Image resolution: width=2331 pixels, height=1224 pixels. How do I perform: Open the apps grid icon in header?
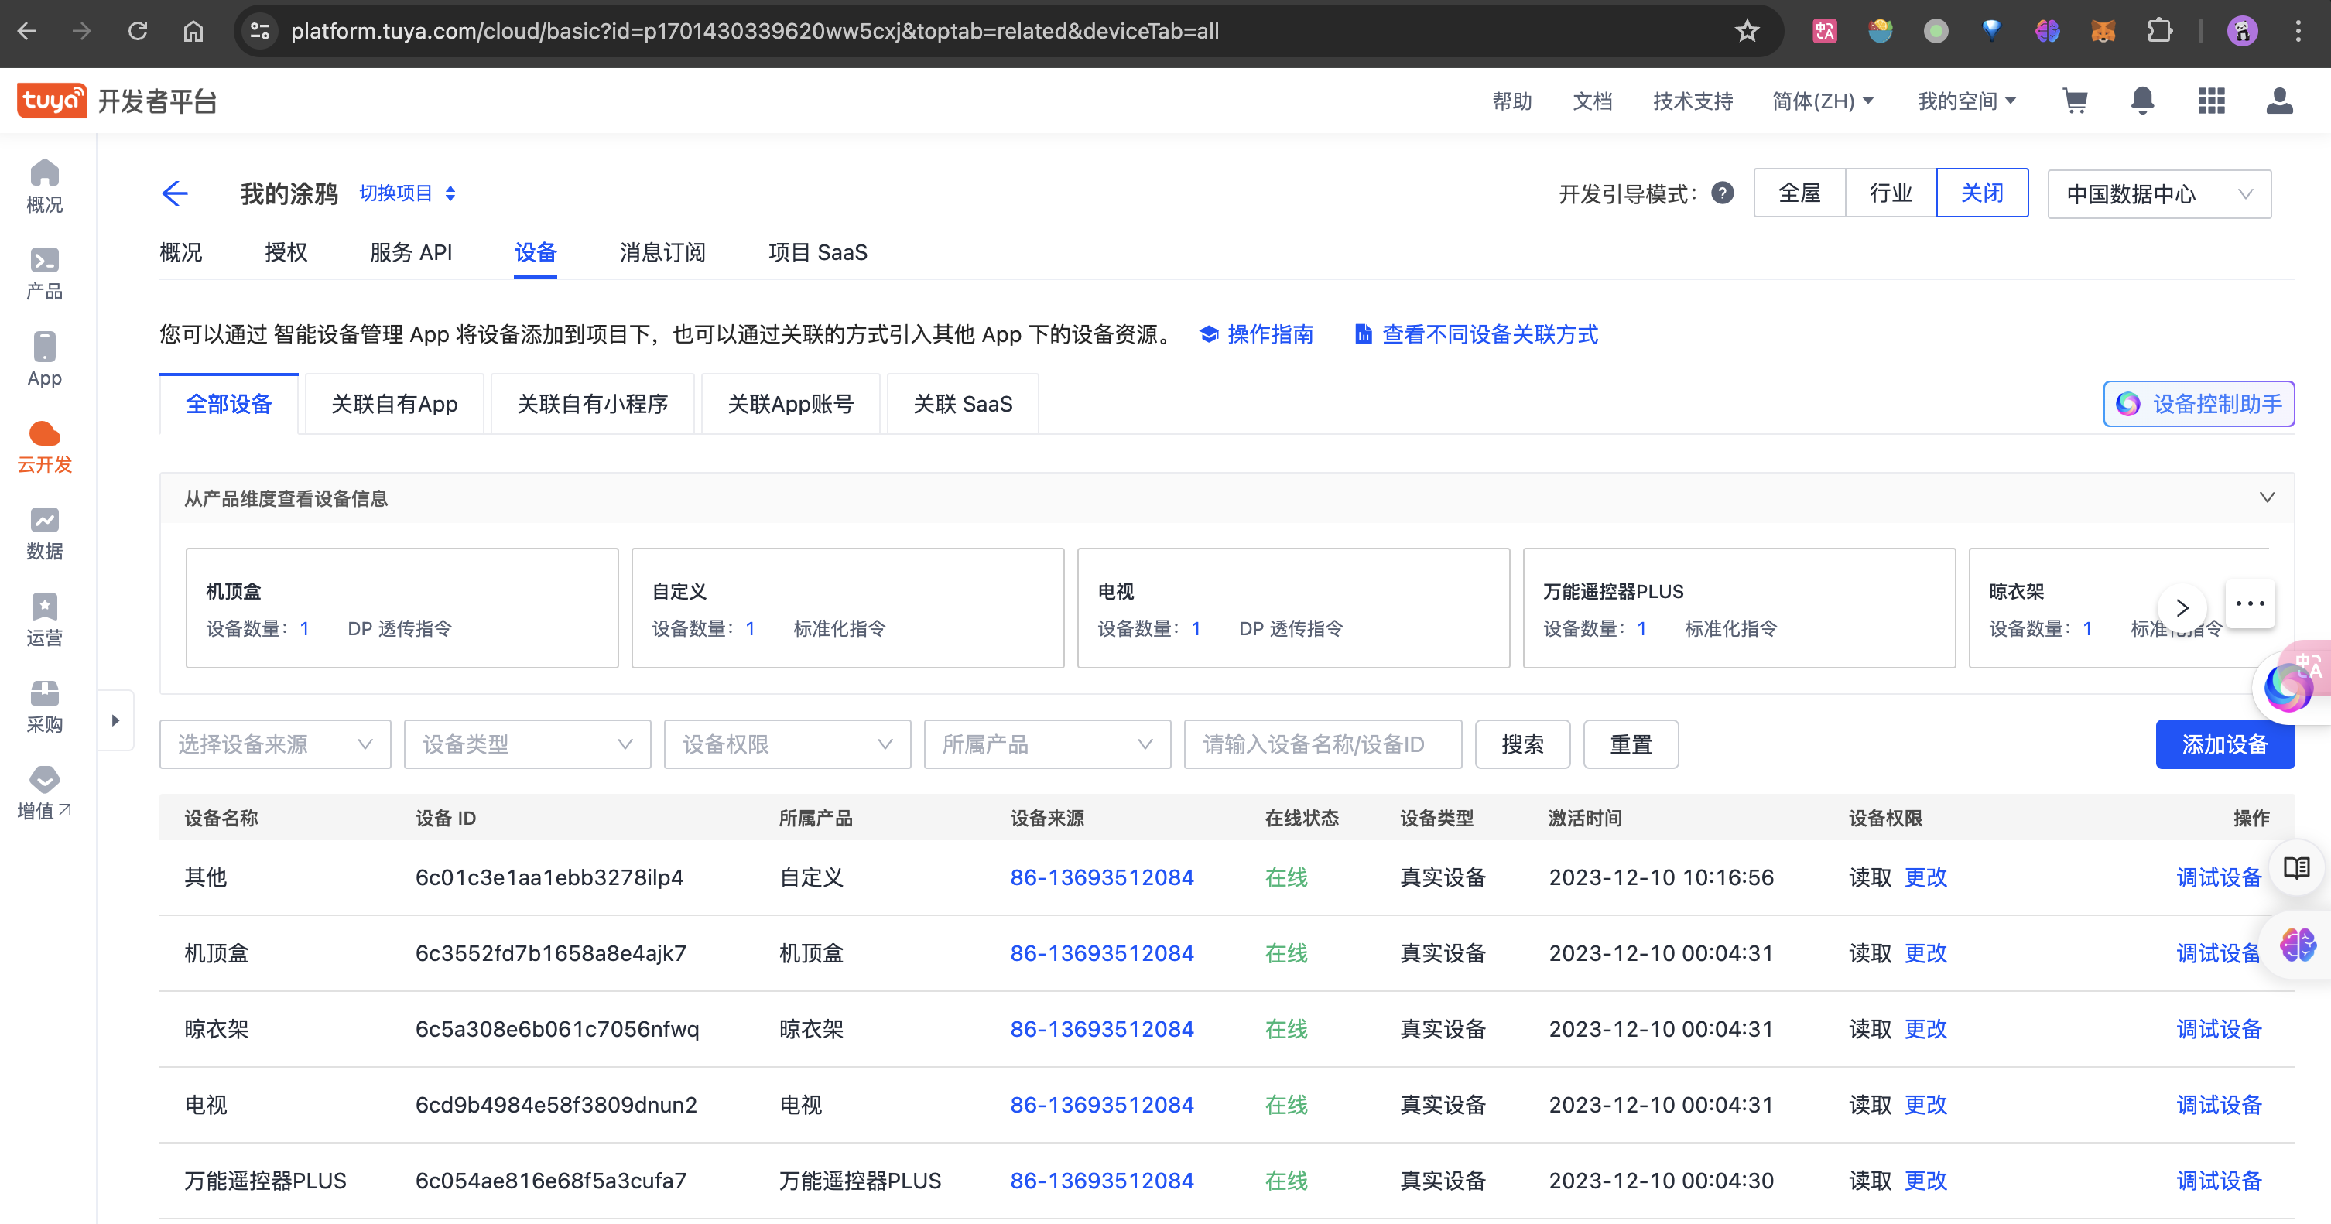pos(2212,101)
